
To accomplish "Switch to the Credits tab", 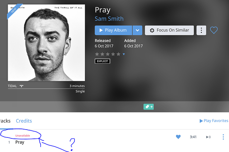I will pyautogui.click(x=24, y=121).
